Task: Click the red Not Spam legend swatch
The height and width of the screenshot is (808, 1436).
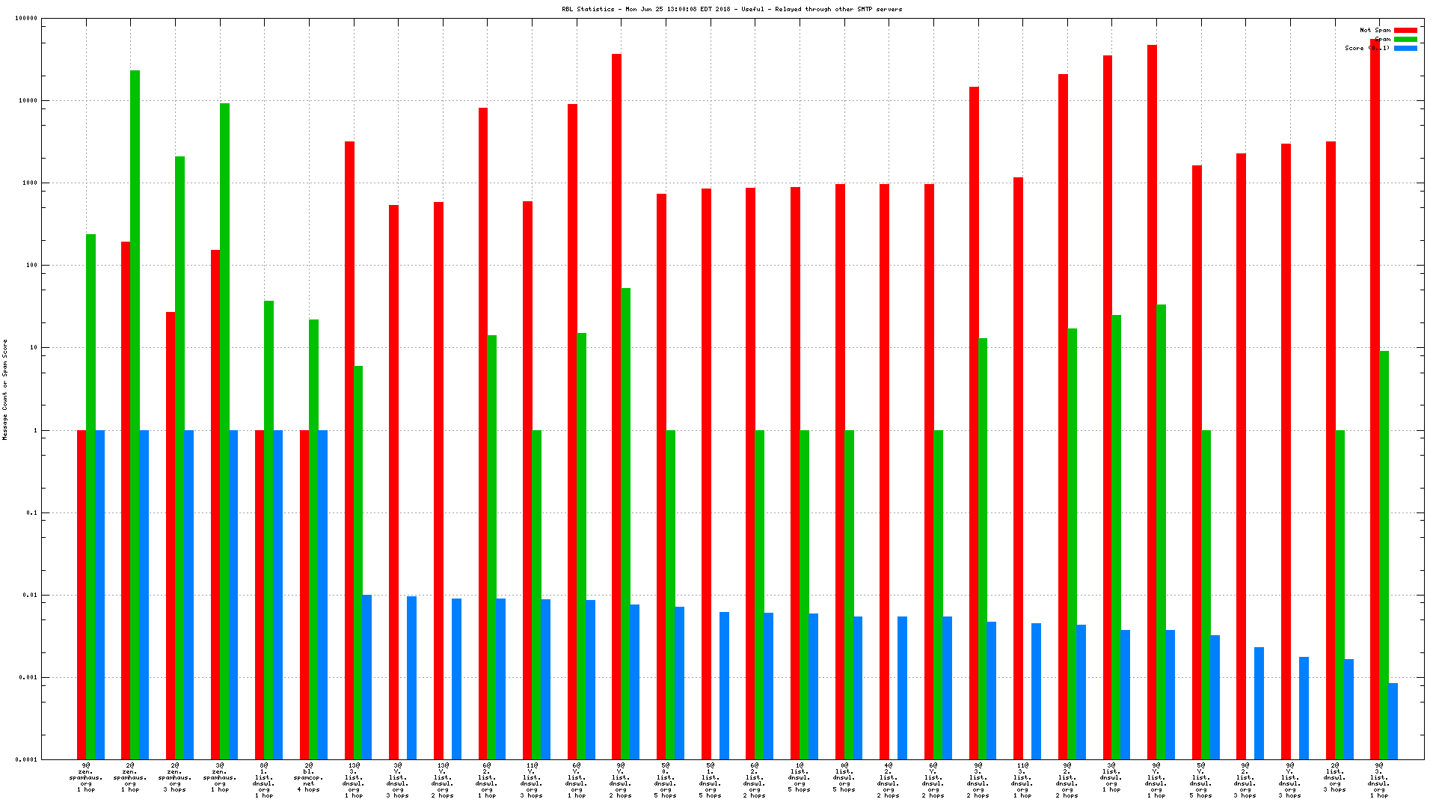Action: (x=1405, y=31)
